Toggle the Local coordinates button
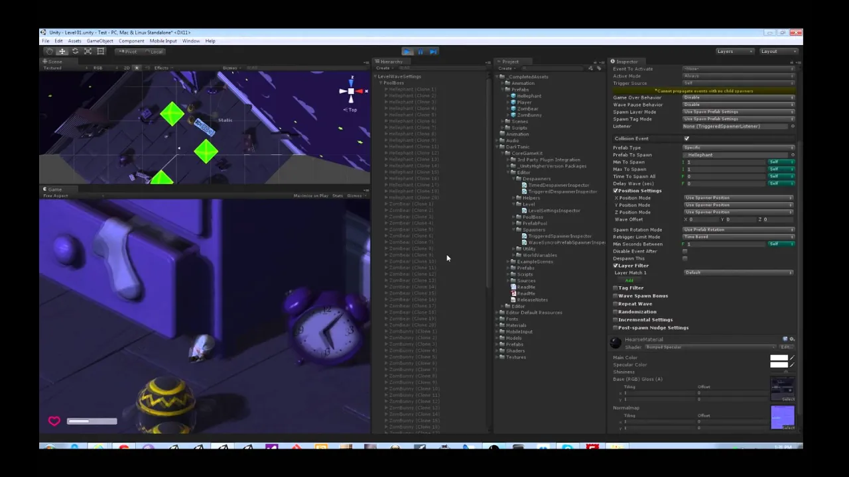 coord(153,52)
